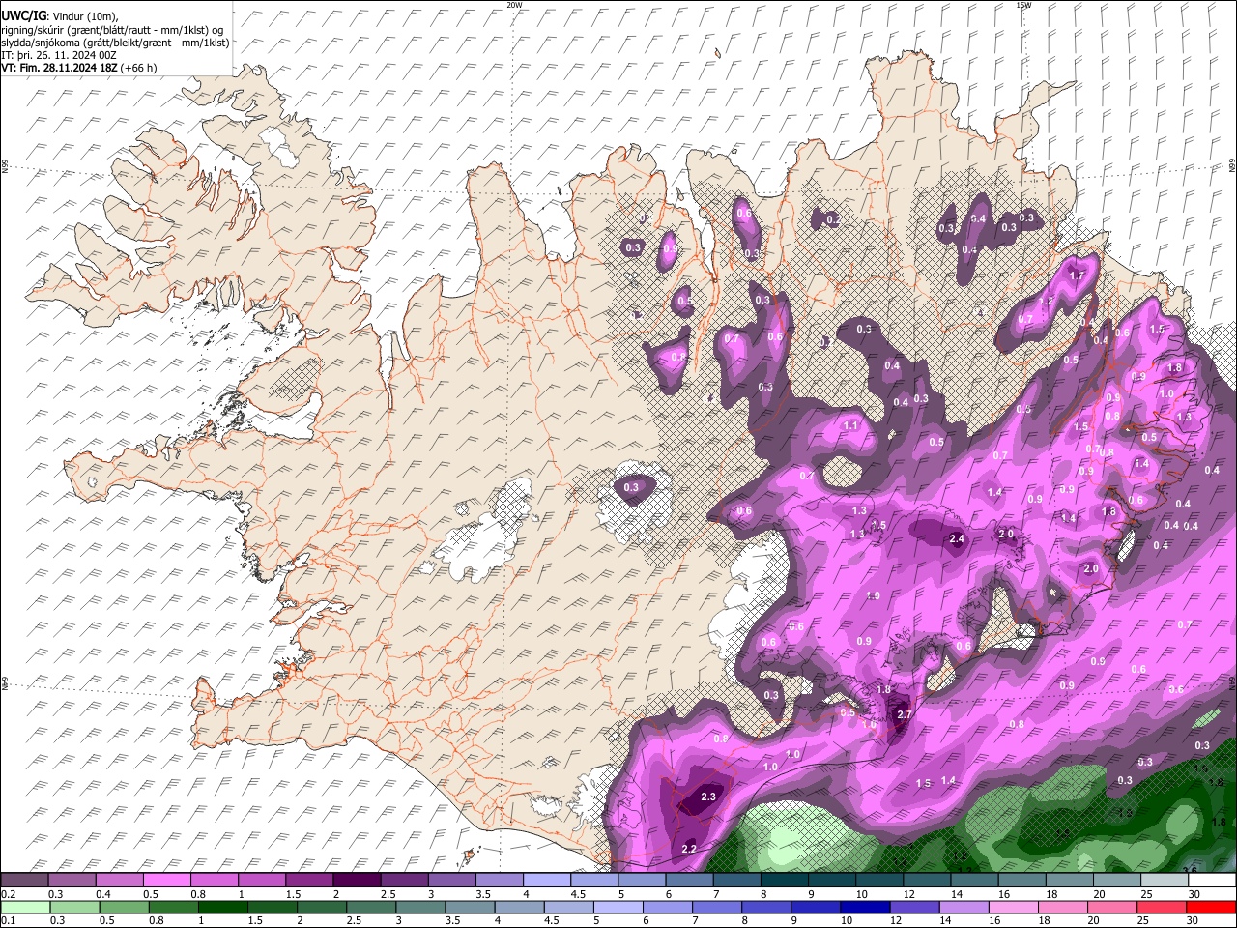Click the '1.1' precipitation value on the map

pos(850,425)
